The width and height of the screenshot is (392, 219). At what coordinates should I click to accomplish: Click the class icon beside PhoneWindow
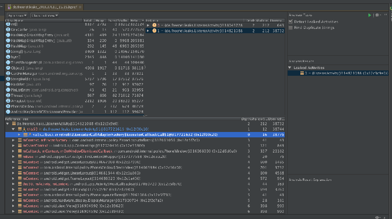coord(8,106)
